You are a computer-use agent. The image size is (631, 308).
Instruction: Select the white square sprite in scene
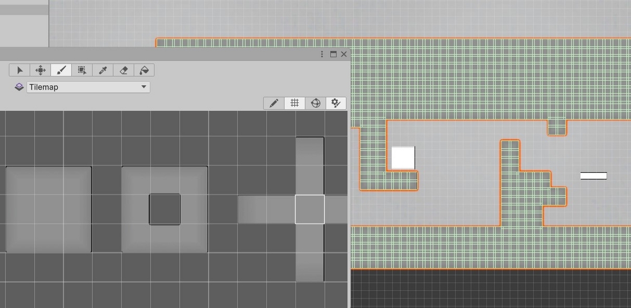click(x=403, y=158)
